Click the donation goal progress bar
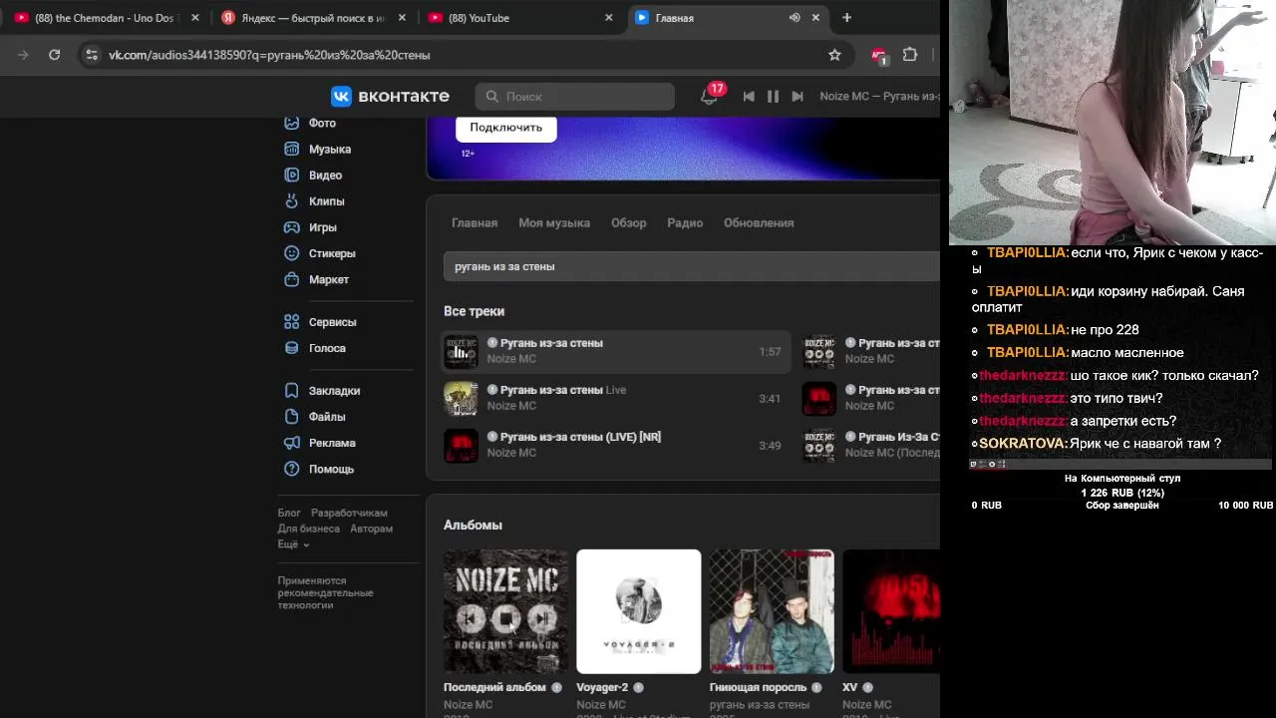 (x=1120, y=464)
